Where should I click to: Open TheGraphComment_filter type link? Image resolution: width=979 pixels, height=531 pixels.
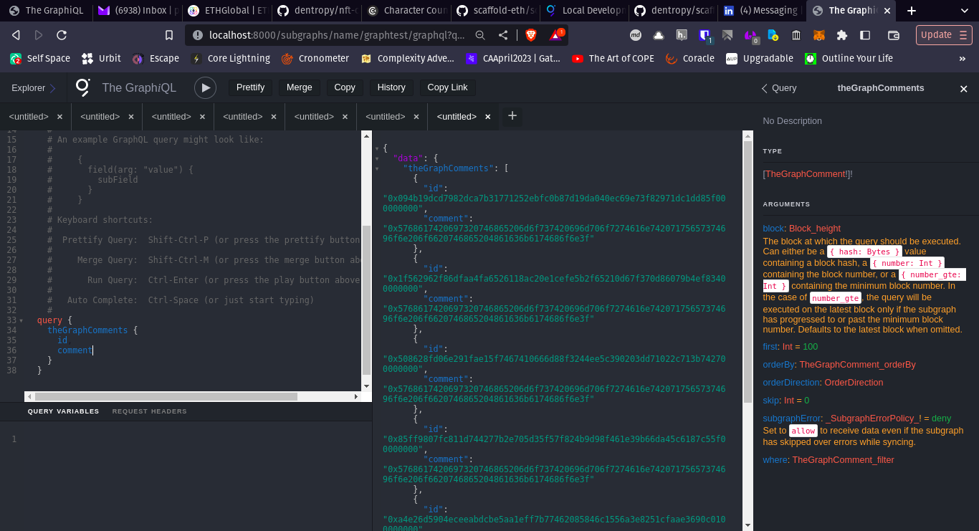(843, 460)
